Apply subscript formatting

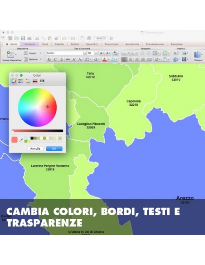click(80, 59)
